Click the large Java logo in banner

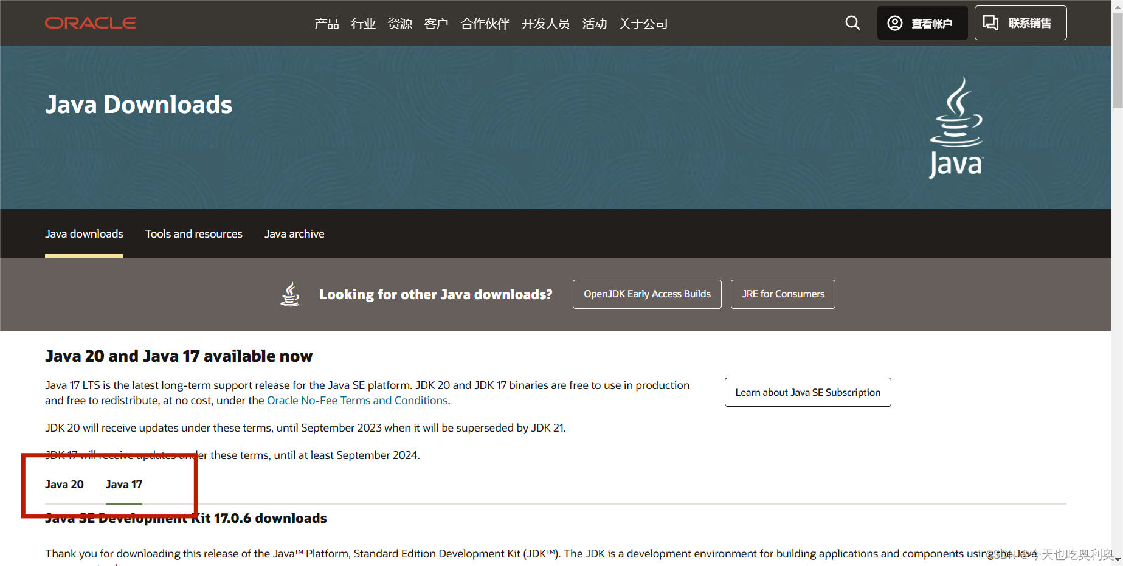click(956, 128)
